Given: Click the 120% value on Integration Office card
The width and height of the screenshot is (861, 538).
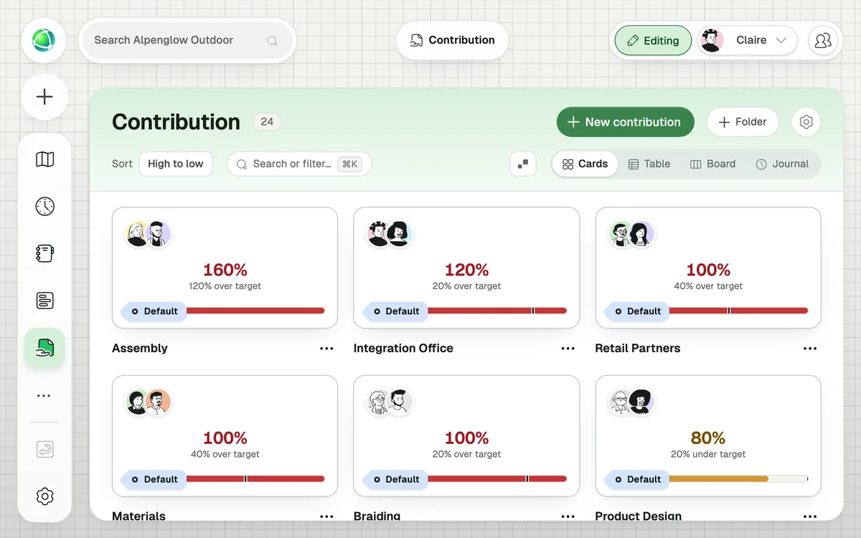Looking at the screenshot, I should [467, 270].
